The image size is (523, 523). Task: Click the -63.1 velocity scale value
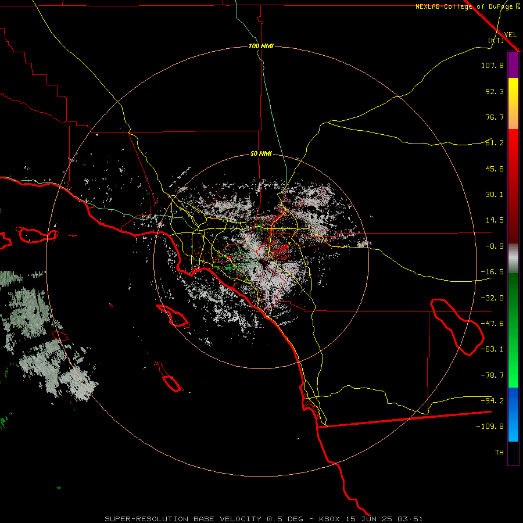[x=492, y=349]
